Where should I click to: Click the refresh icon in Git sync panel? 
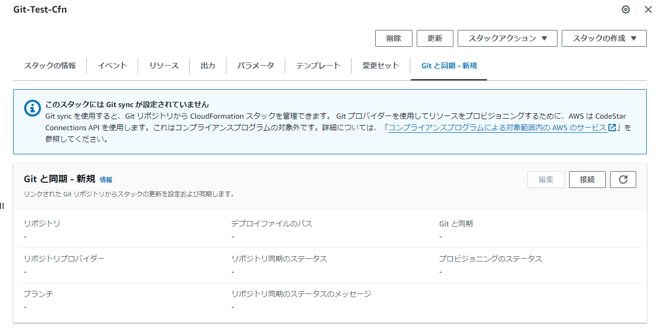[623, 180]
